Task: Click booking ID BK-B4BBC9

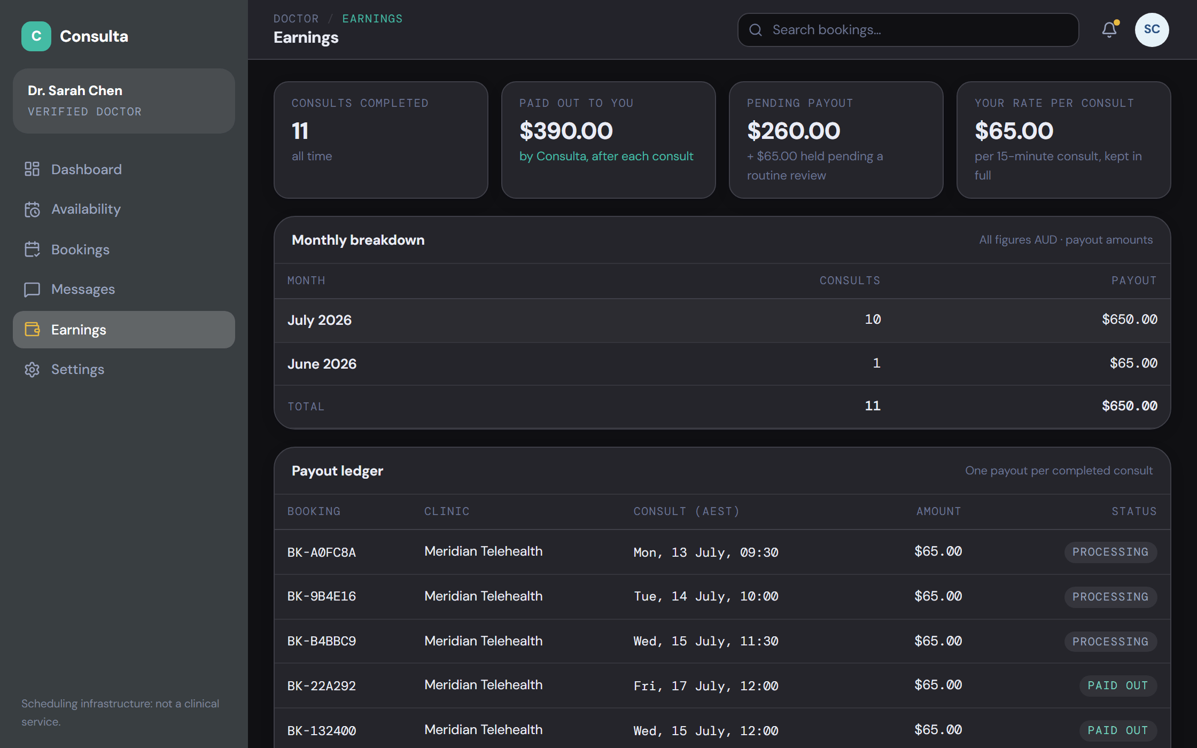Action: click(x=322, y=641)
